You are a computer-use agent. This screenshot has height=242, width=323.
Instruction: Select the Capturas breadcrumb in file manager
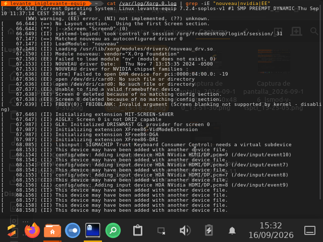[212, 32]
